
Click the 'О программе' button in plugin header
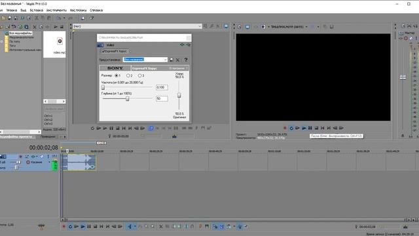(177, 68)
